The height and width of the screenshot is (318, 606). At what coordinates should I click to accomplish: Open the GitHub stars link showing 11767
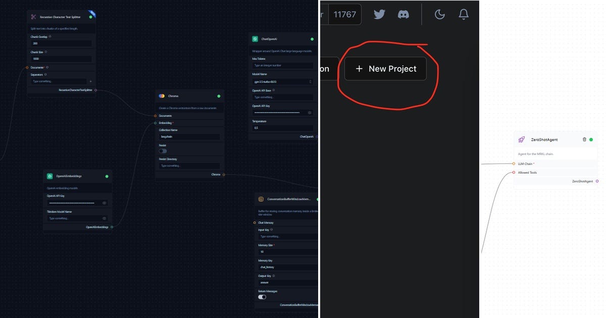click(x=345, y=14)
